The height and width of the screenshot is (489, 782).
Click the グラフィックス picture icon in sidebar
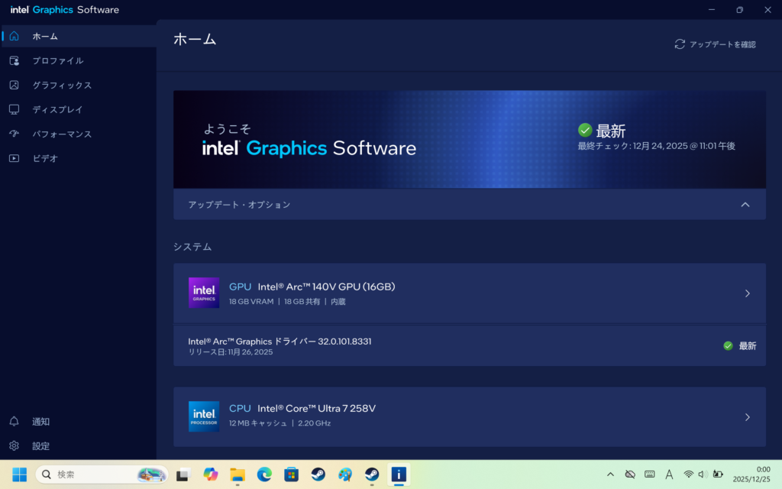point(14,85)
